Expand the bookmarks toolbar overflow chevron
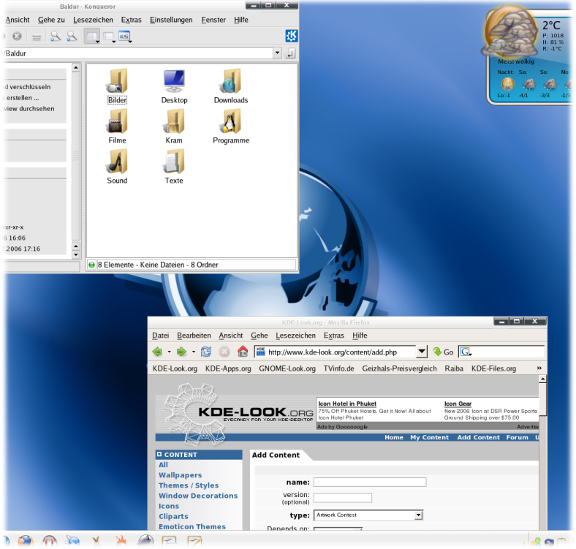Screen dimensions: 576x549 pyautogui.click(x=539, y=368)
